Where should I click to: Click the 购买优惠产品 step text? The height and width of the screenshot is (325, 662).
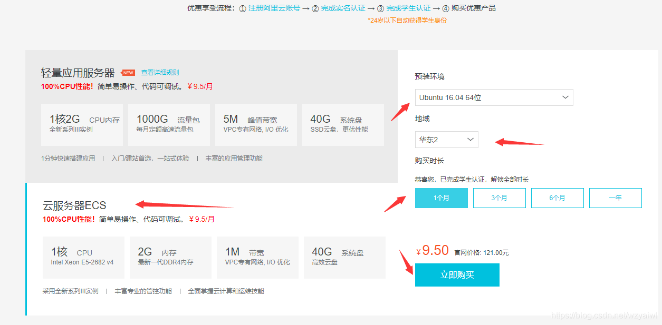[x=474, y=8]
